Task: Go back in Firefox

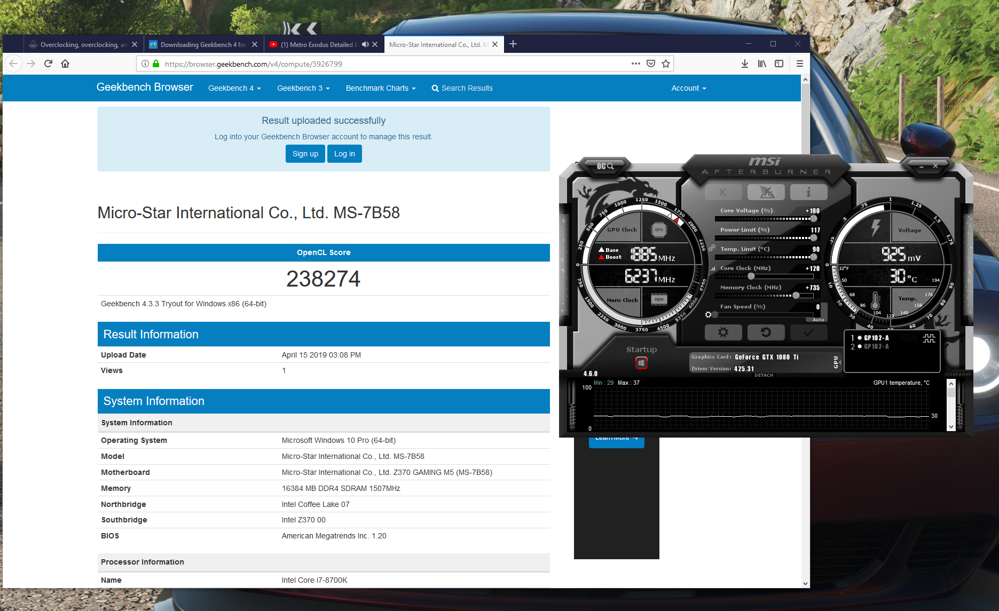Action: [x=13, y=64]
